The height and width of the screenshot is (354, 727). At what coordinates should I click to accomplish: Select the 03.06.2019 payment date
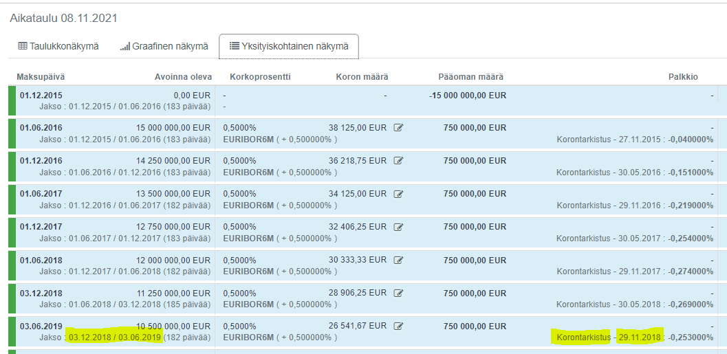click(x=41, y=326)
